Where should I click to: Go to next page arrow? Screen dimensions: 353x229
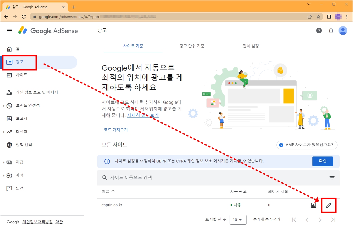tap(320, 220)
